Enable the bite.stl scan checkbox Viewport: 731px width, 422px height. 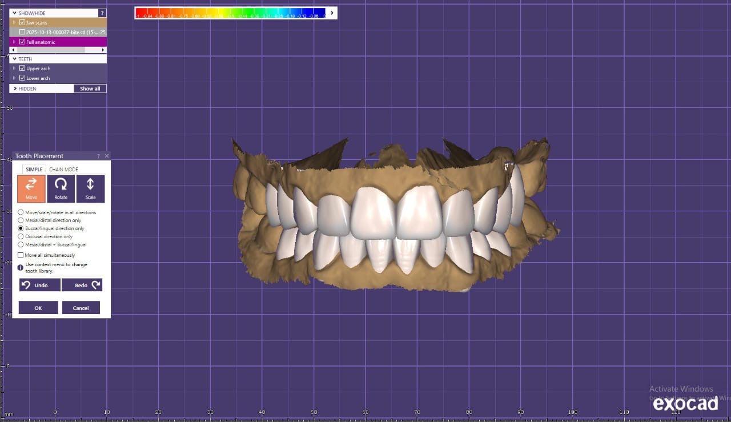coord(22,32)
